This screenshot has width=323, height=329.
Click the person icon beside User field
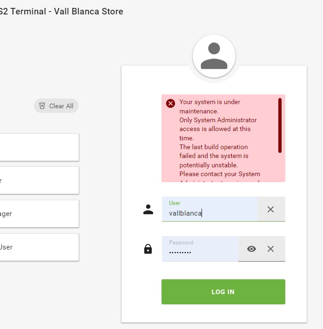(148, 210)
